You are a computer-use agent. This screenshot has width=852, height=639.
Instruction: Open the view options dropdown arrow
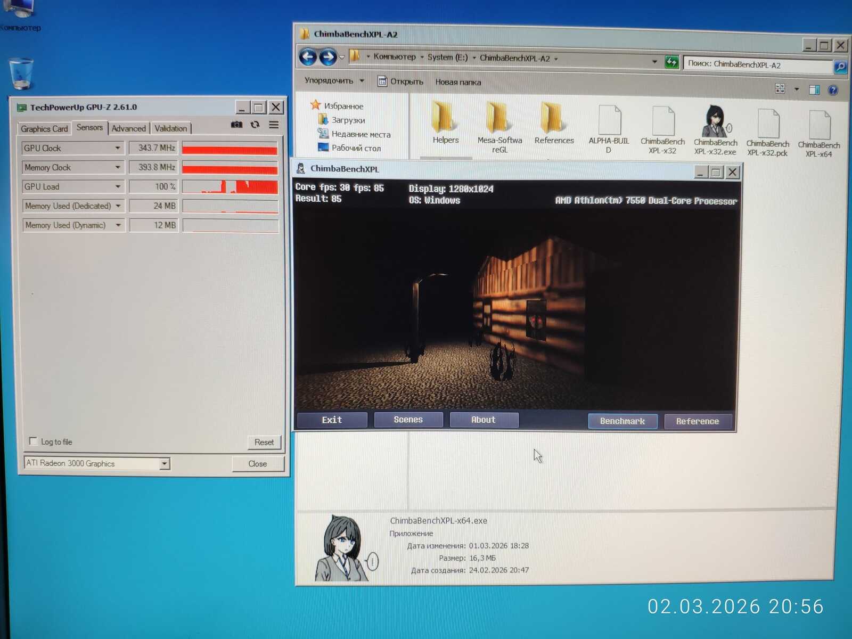(x=797, y=89)
